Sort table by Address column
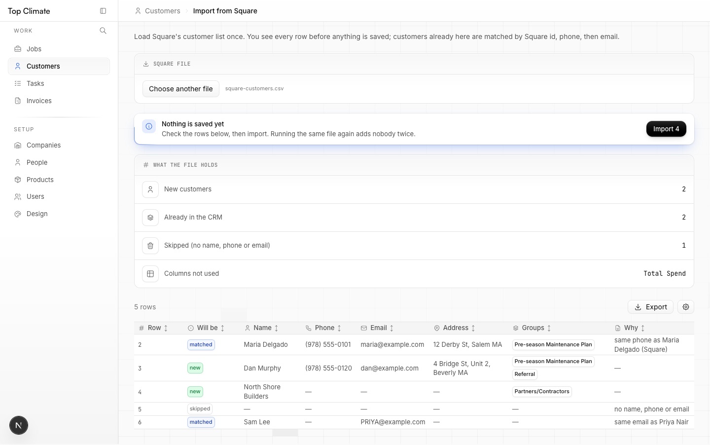This screenshot has height=445, width=710. click(x=454, y=328)
